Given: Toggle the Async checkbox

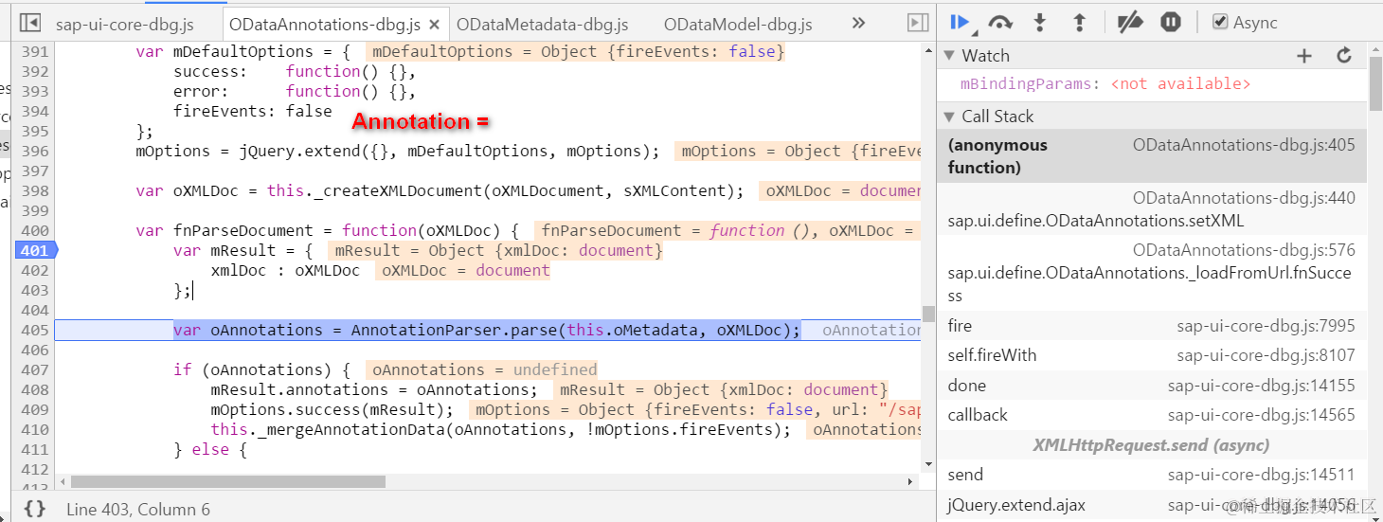Looking at the screenshot, I should 1221,22.
